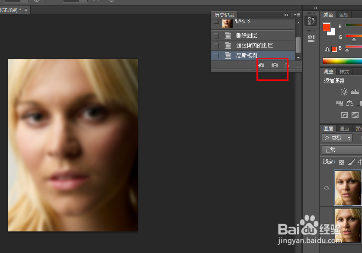Collapse History panel using double-arrow icon
Screen dimensions: 362x253
tap(286, 15)
